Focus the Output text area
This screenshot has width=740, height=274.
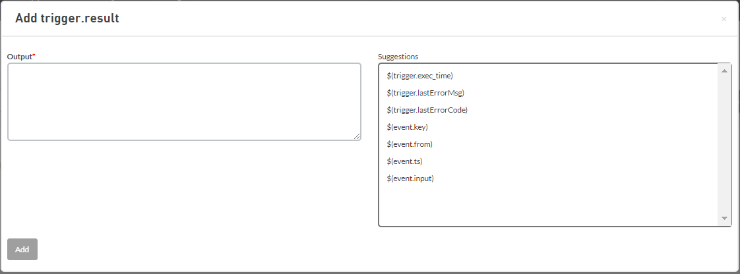click(184, 102)
